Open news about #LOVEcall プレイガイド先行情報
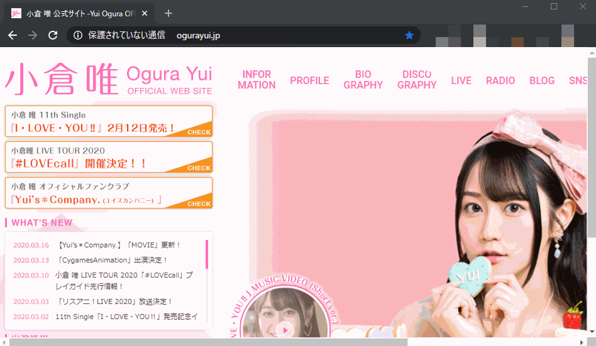This screenshot has width=596, height=346. tap(124, 280)
